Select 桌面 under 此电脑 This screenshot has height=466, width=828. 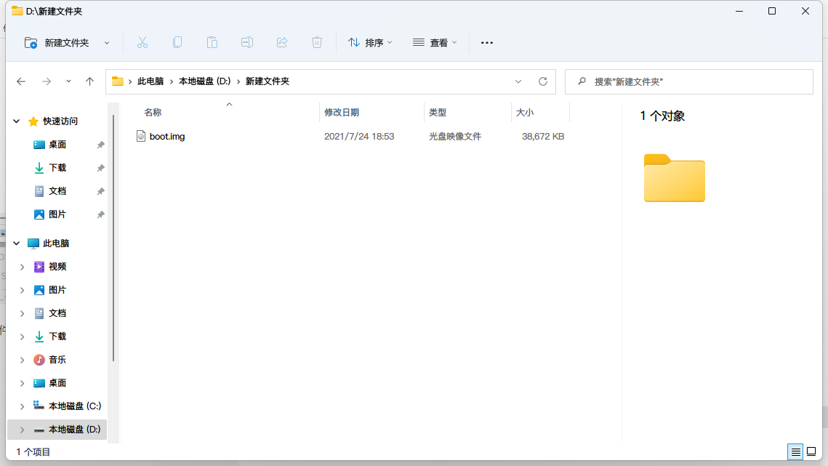pyautogui.click(x=57, y=383)
